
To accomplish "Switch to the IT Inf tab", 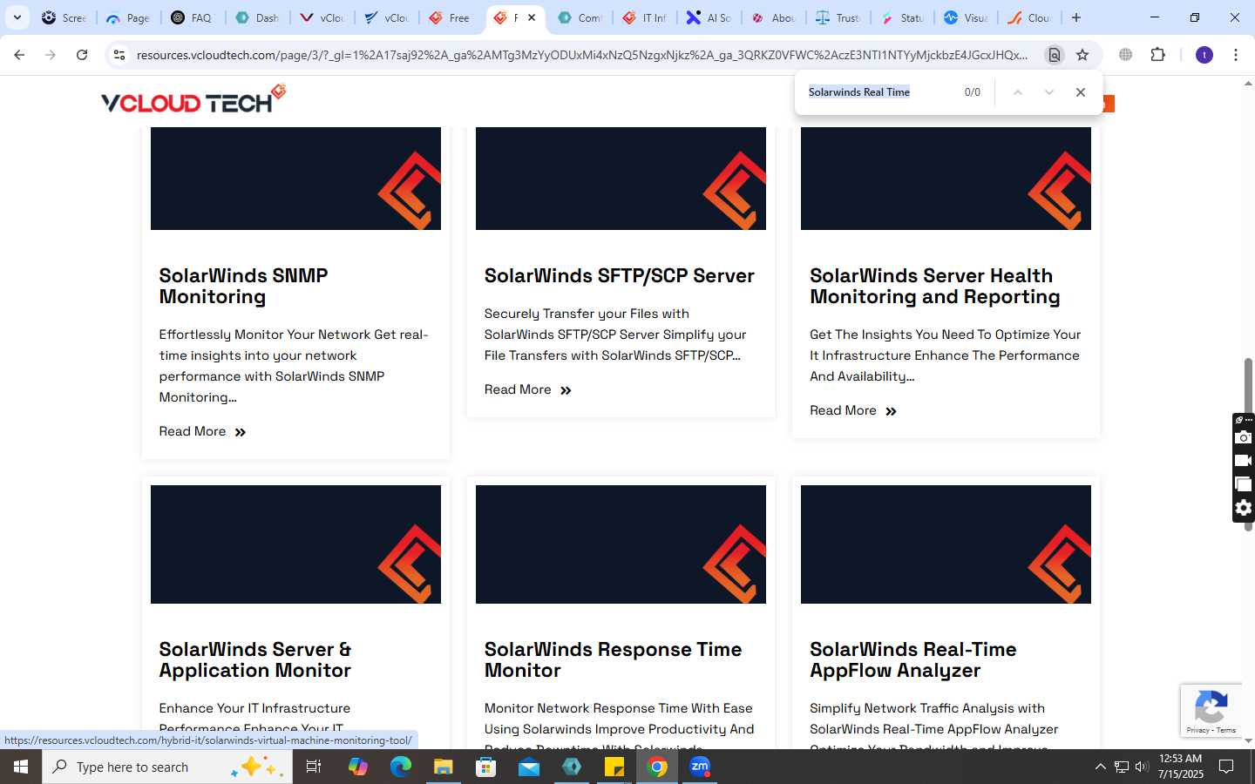I will click(x=644, y=17).
